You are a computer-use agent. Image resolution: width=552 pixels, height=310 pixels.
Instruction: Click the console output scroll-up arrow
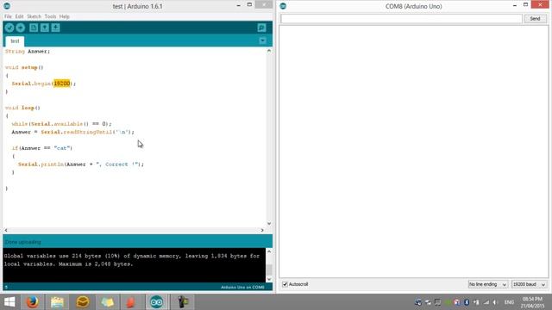point(269,251)
